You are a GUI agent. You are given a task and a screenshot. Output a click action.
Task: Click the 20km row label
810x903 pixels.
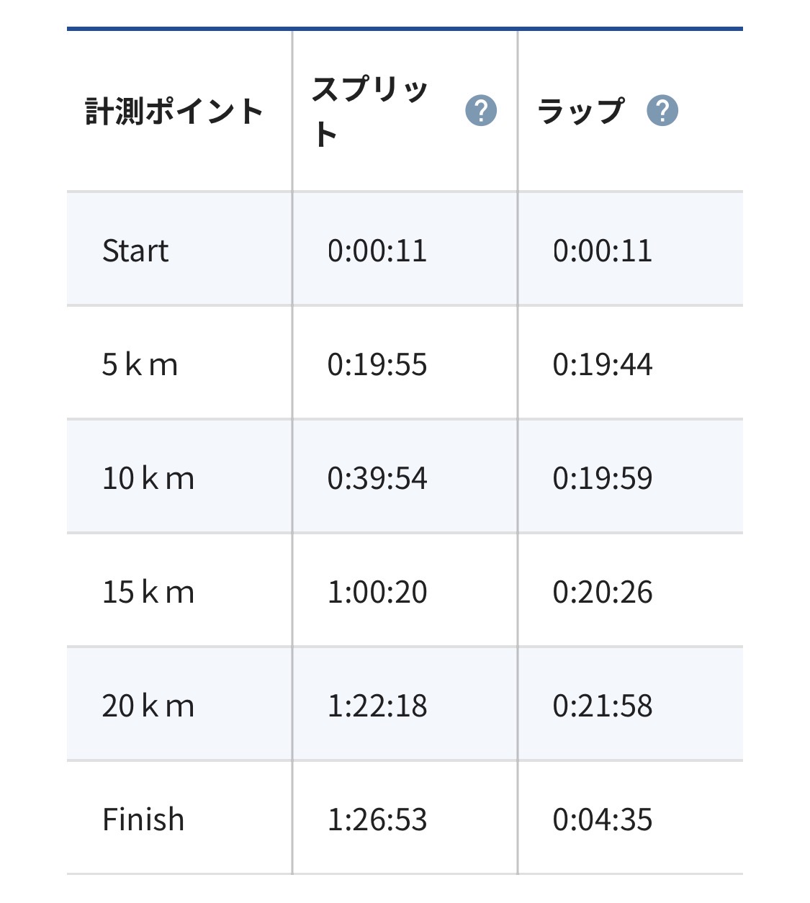148,706
